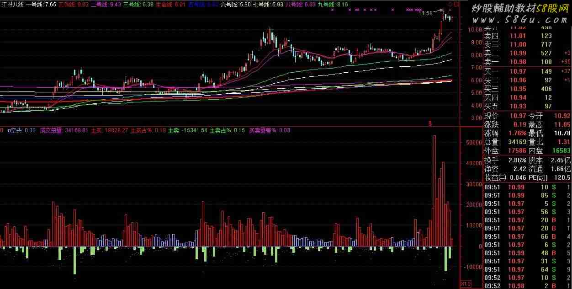572x289 pixels.
Task: Select the green 三号线 6.38 legend entry
Action: [138, 5]
